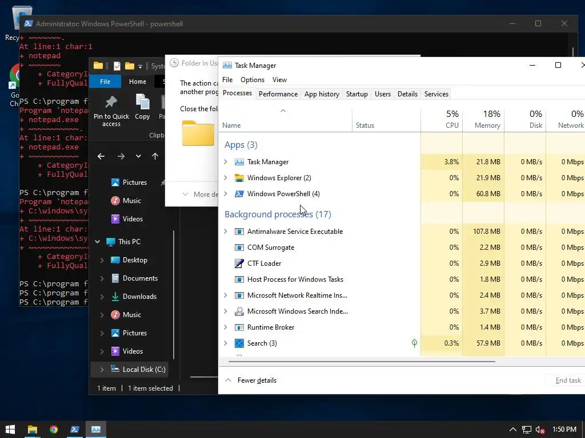The width and height of the screenshot is (585, 438).
Task: Switch to the Details tab
Action: [407, 94]
